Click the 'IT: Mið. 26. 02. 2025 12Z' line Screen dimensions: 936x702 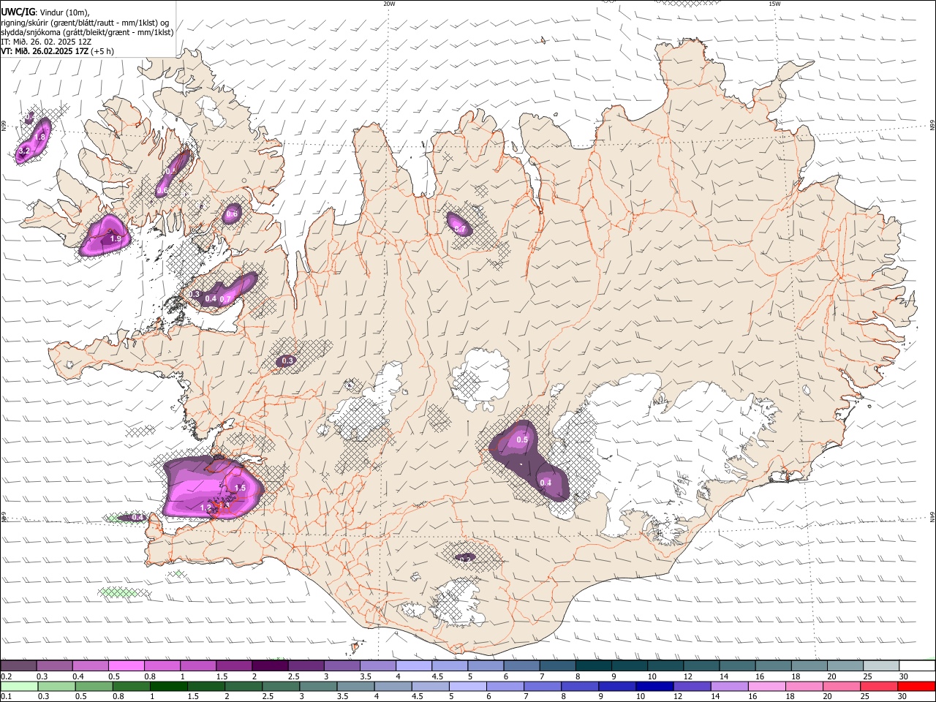[x=46, y=42]
